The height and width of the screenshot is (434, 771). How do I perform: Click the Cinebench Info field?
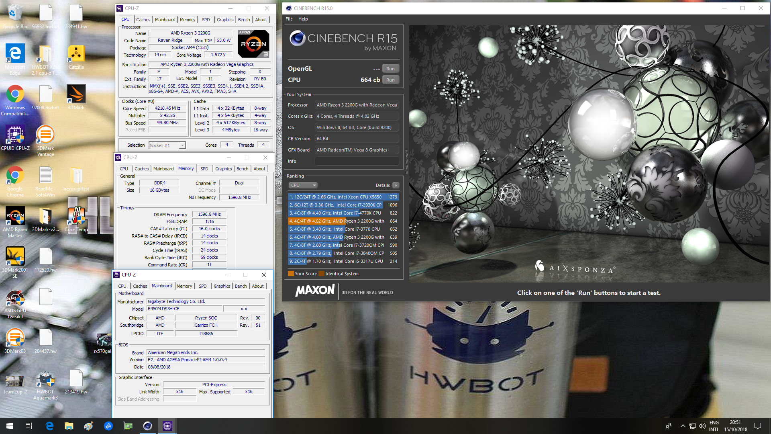pos(357,161)
